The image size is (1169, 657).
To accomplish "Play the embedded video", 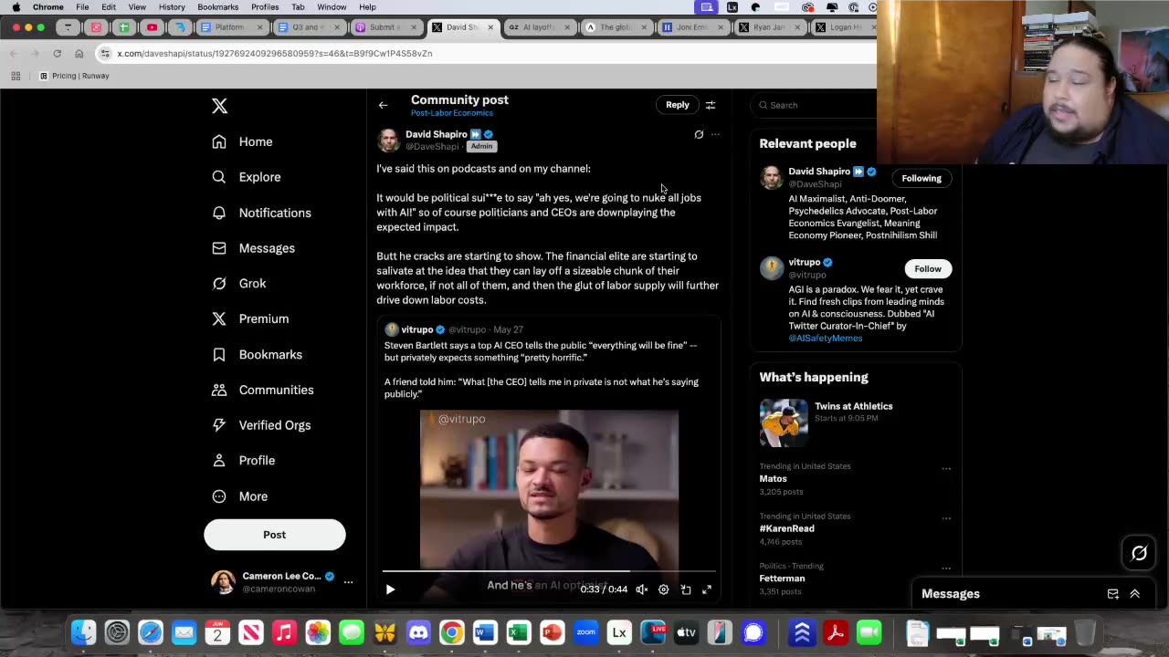I will (390, 589).
